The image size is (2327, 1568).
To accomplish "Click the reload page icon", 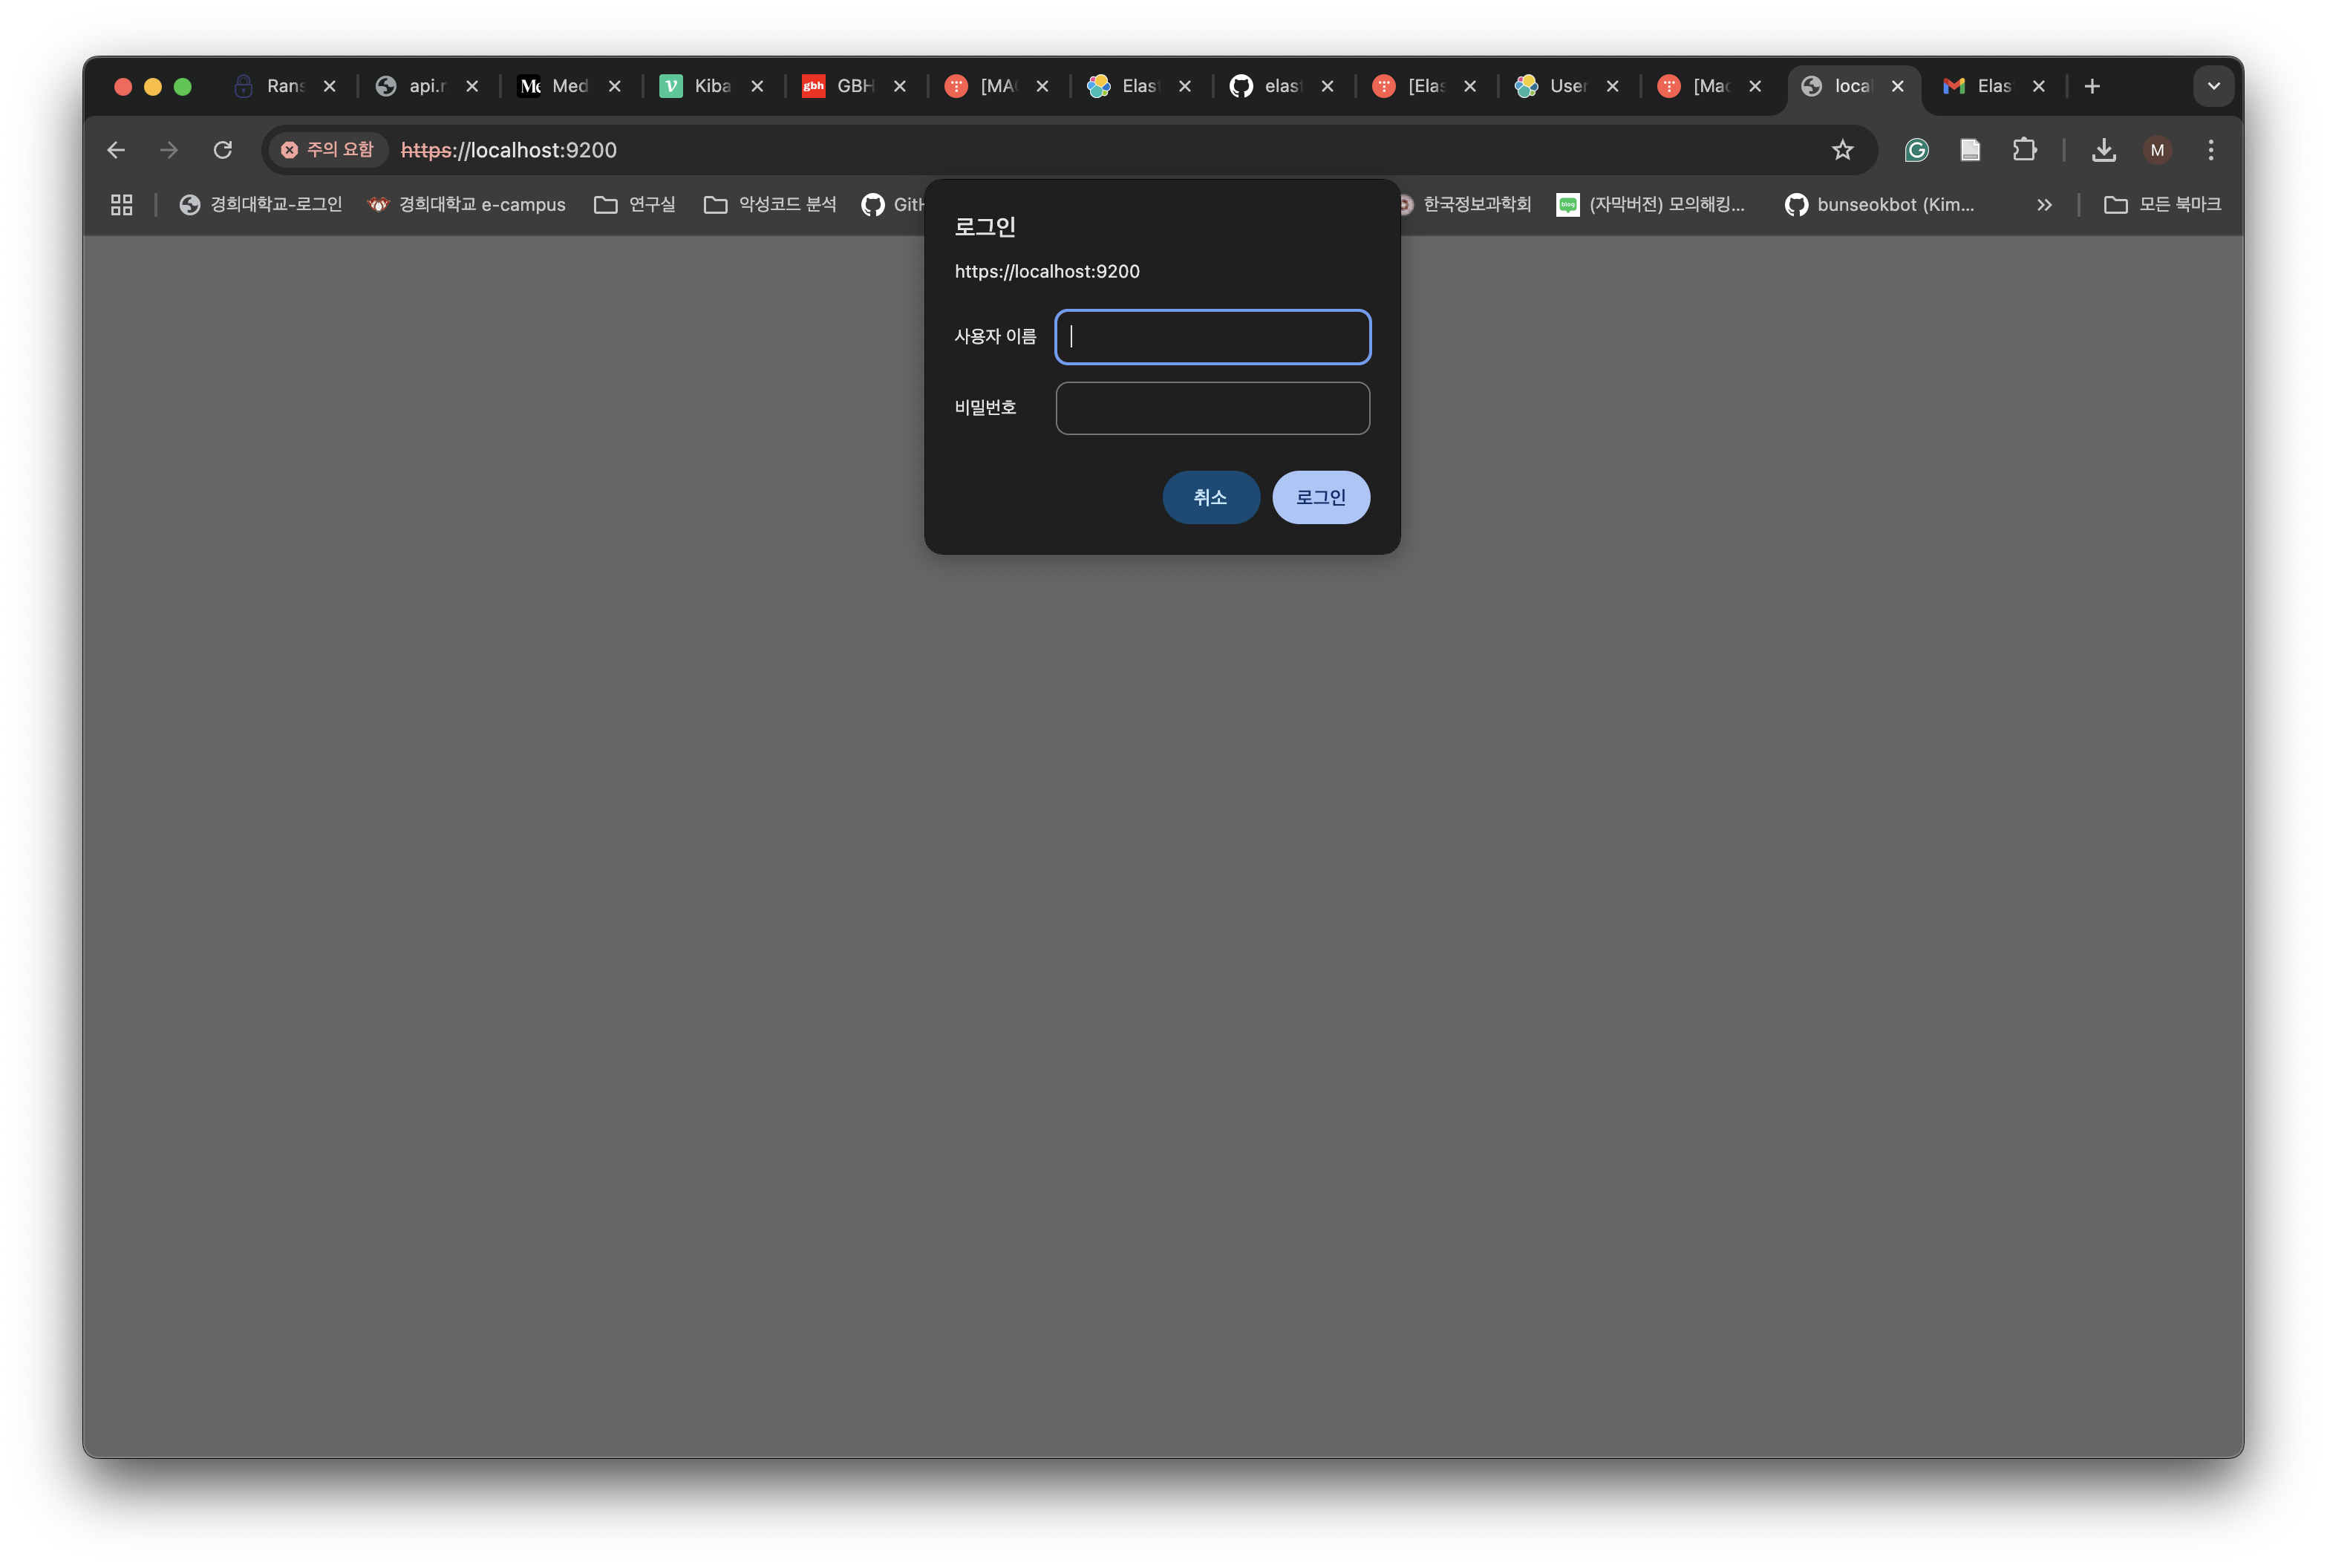I will coord(223,150).
